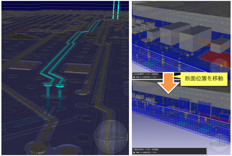Image resolution: width=232 pixels, height=156 pixels.
Task: Select the largest gray component block in the upper right view
Action: pyautogui.click(x=195, y=40)
